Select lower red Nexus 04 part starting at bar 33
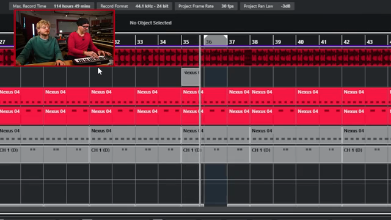Viewport: 391px width, 220px height. [158, 116]
